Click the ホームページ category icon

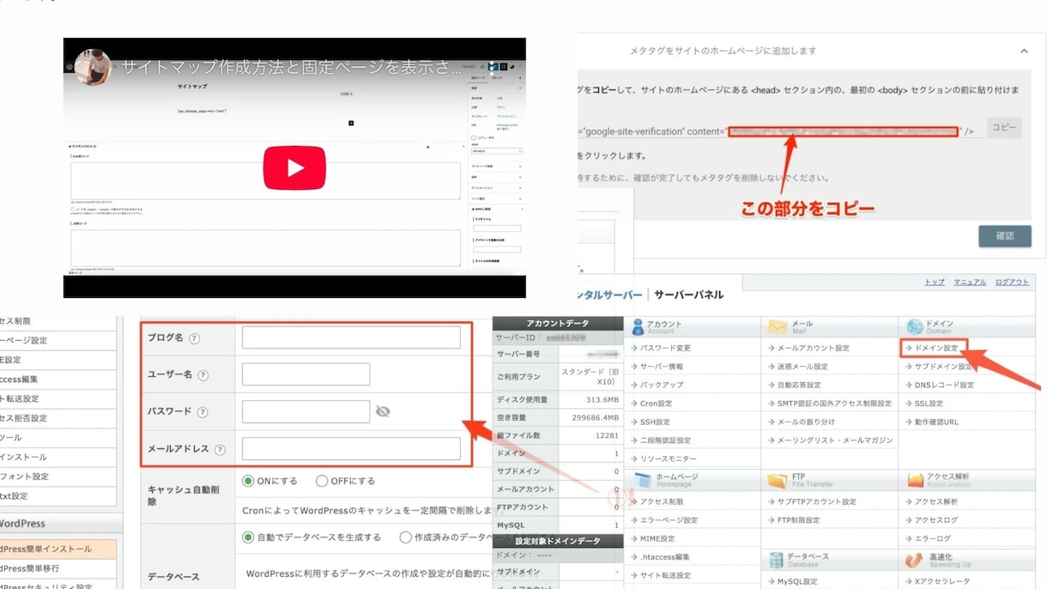[643, 481]
